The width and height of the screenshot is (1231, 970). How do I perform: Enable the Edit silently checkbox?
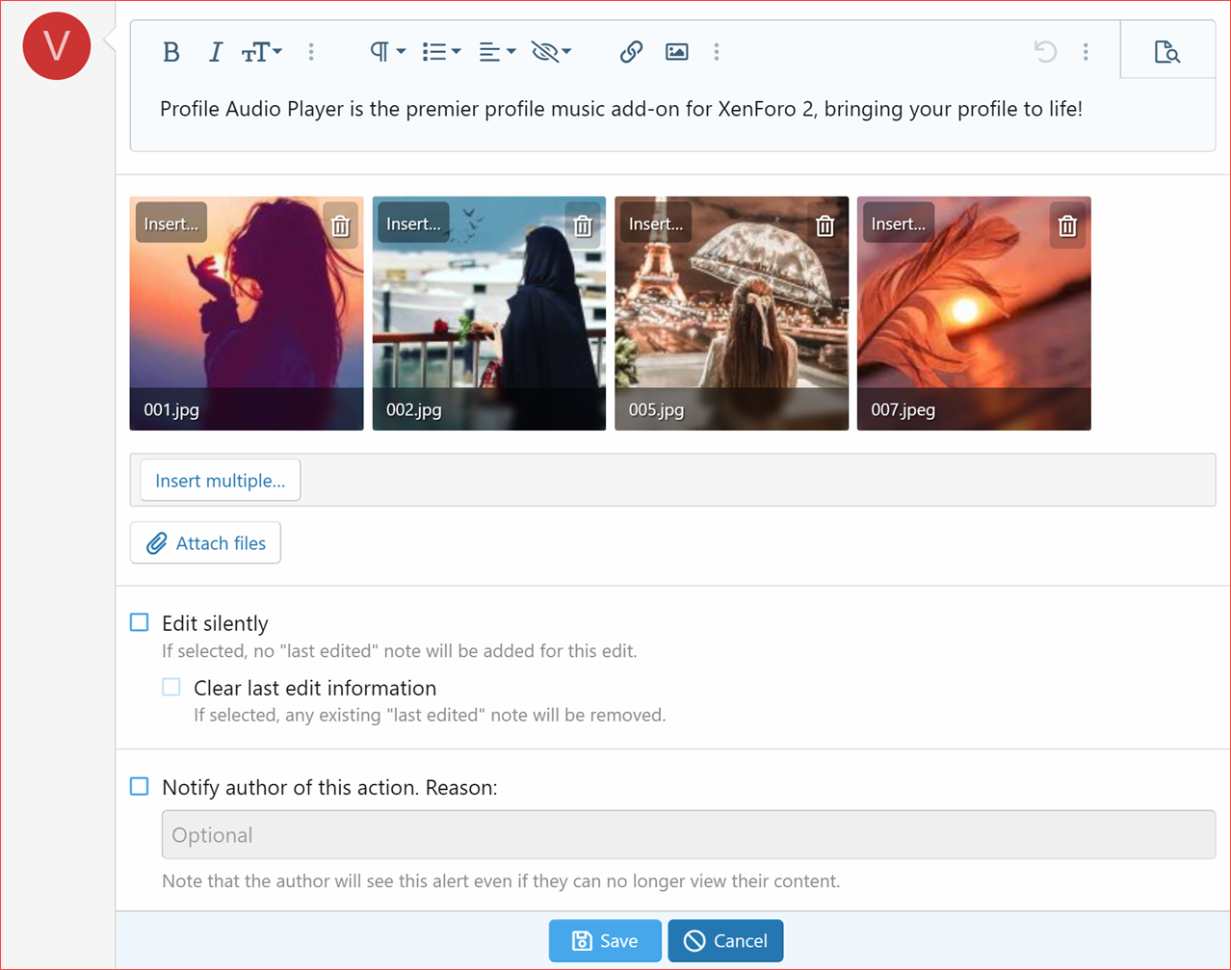[141, 622]
